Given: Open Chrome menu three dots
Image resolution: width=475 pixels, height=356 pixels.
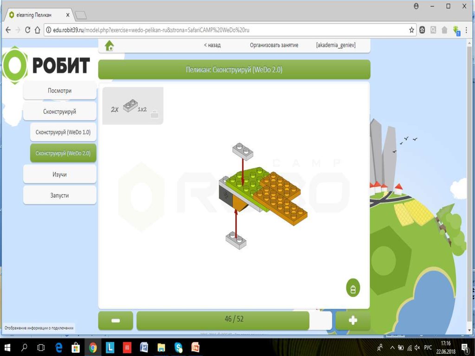Looking at the screenshot, I should (x=466, y=30).
